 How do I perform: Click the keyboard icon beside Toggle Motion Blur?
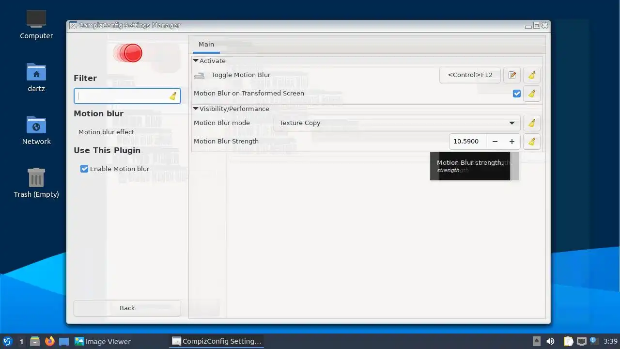(199, 76)
